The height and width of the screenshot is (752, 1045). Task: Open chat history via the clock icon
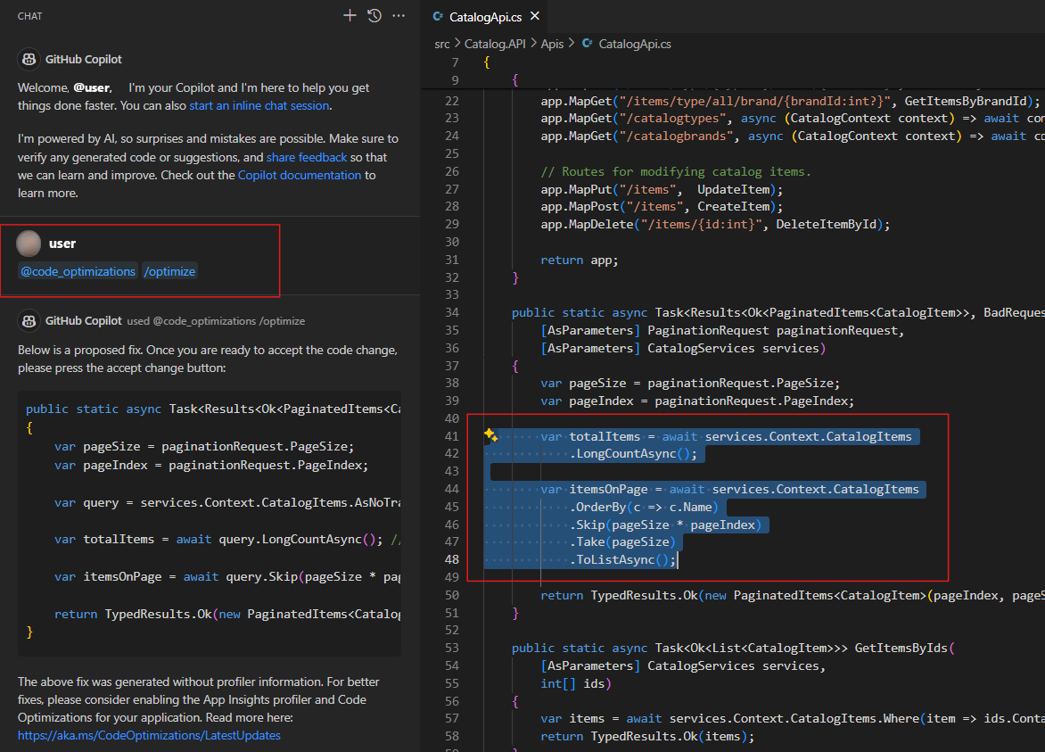[374, 15]
